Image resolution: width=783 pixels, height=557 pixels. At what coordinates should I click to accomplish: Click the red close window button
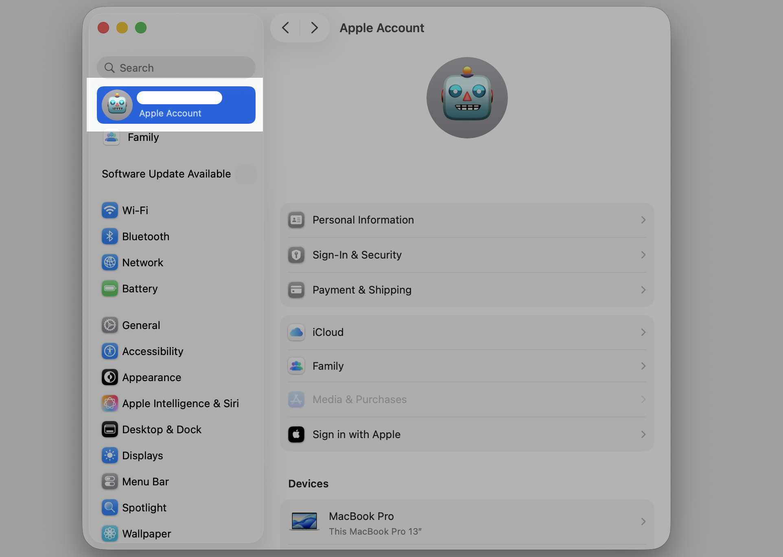pos(103,28)
